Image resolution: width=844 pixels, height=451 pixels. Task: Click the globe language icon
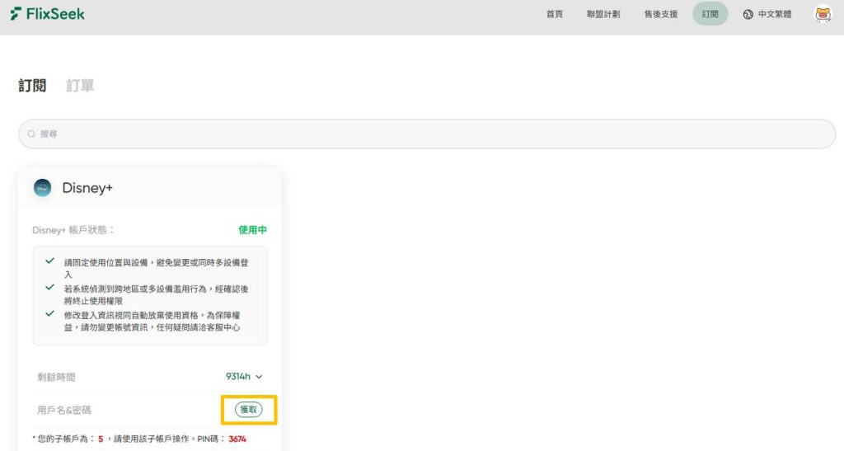point(748,14)
